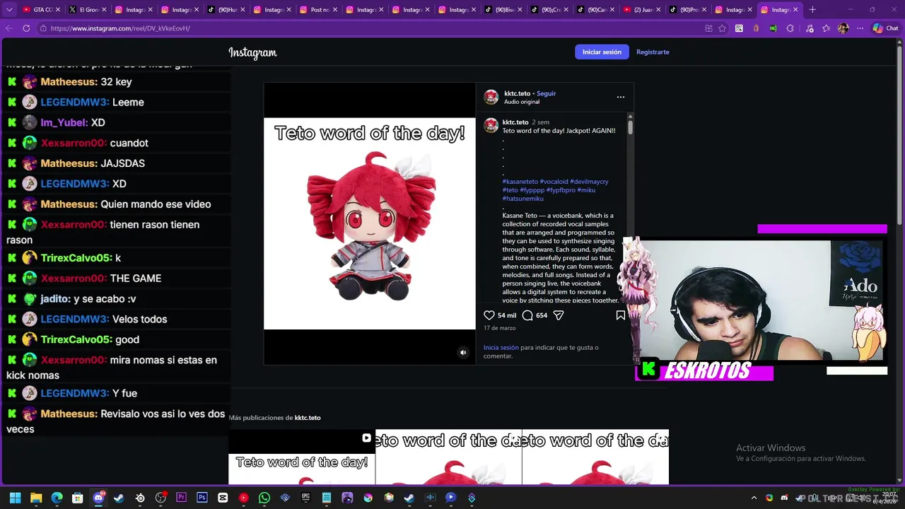This screenshot has height=509, width=905.
Task: Switch to the GTA CO tab
Action: coord(40,10)
